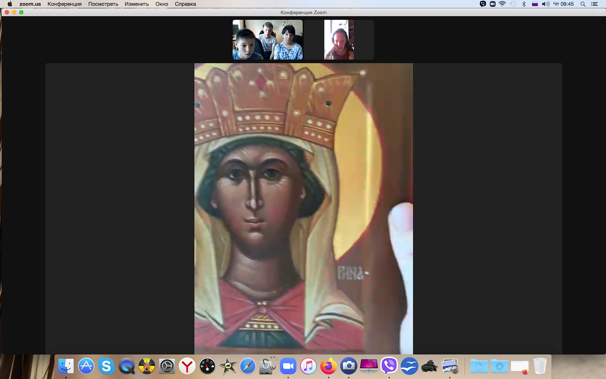606x379 pixels.
Task: Open the Downloads folder stack in Dock
Action: click(499, 366)
